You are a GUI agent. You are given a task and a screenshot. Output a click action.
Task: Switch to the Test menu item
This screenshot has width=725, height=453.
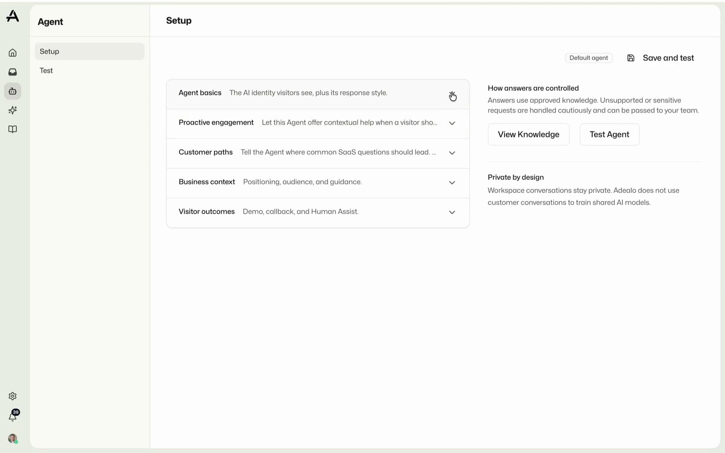pos(89,71)
